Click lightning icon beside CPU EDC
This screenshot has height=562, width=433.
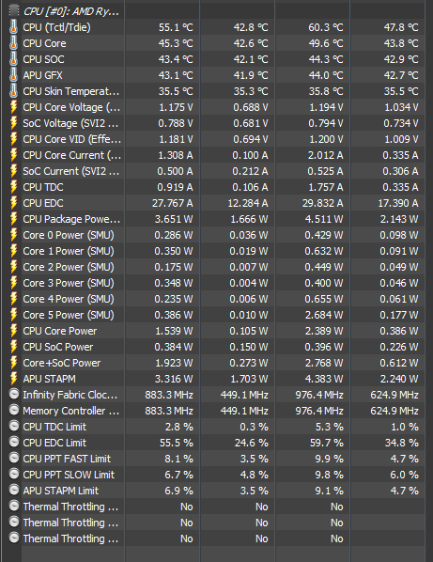point(13,203)
